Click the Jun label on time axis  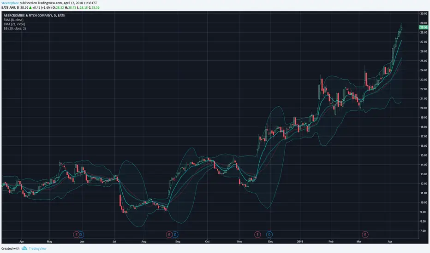82,241
